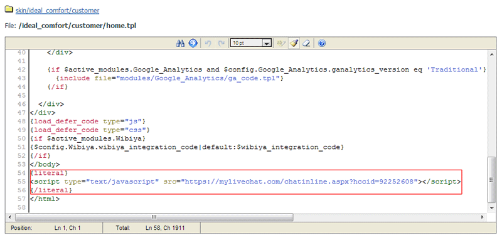Click the Total Ln 58, Ch 1911 status
The image size is (502, 238).
point(150,228)
